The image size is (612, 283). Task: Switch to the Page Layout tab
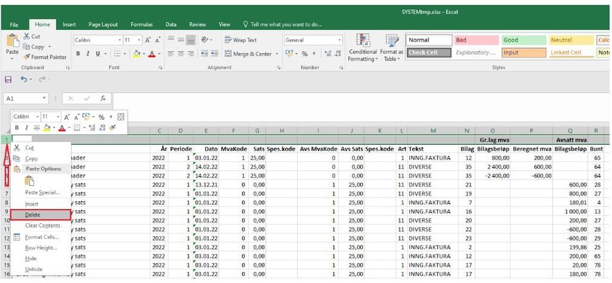click(x=103, y=24)
